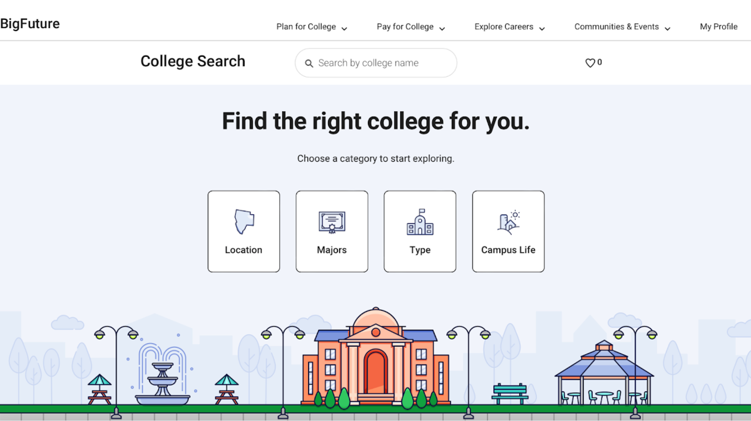Click the favorites counter showing 0
751x421 pixels.
click(598, 62)
